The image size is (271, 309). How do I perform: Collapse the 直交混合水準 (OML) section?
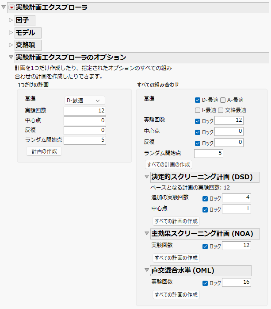click(147, 270)
